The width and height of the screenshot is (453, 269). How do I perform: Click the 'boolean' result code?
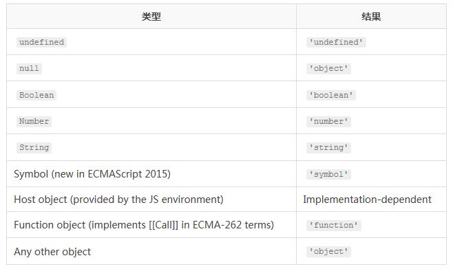click(331, 95)
